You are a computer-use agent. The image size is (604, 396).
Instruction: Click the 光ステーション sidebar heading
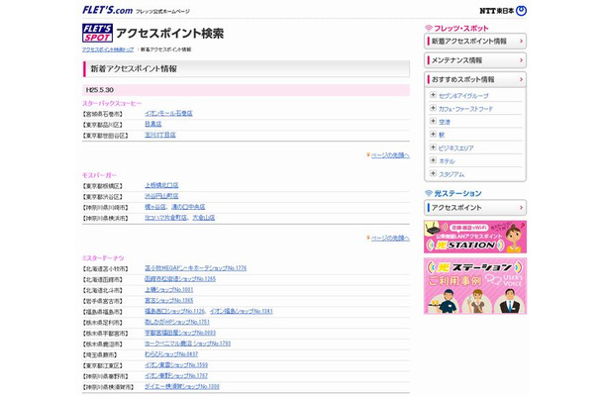tap(453, 193)
